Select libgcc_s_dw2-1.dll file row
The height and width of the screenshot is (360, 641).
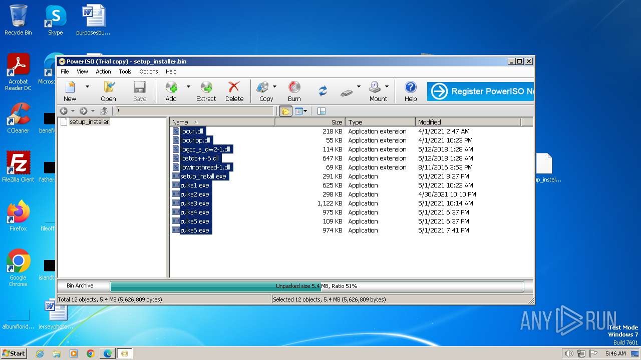205,149
